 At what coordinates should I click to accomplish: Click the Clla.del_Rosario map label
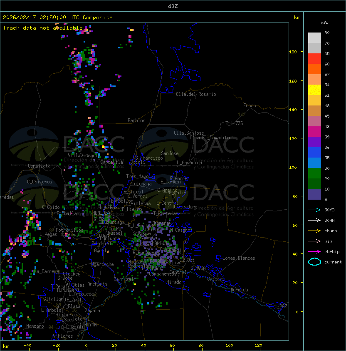click(196, 94)
